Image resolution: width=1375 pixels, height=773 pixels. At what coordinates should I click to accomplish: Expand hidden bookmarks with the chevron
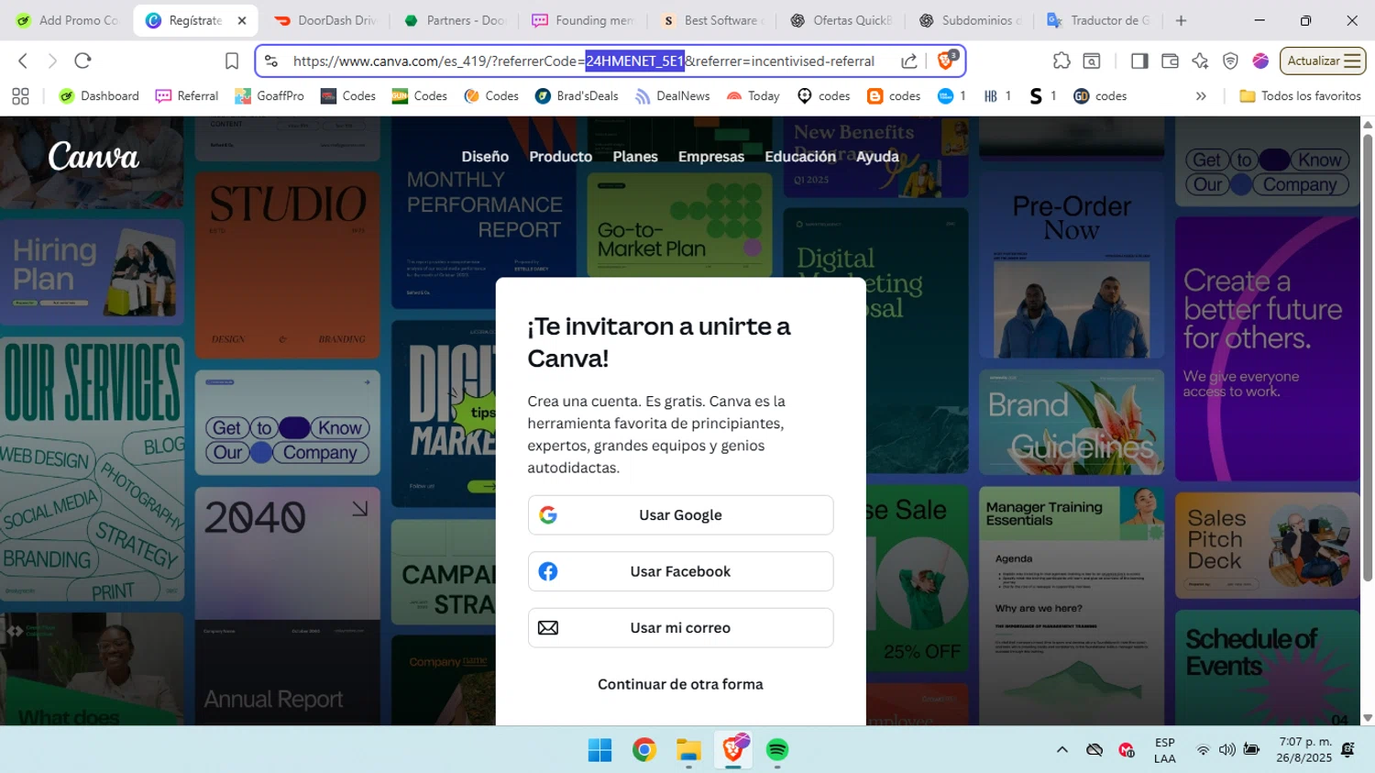coord(1201,95)
